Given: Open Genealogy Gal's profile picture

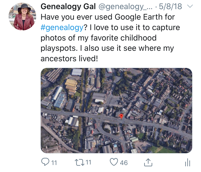Looking at the screenshot, I should (x=23, y=17).
